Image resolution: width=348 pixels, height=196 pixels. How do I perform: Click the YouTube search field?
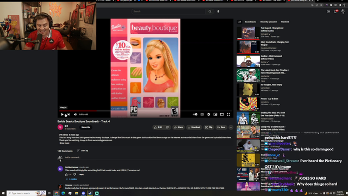pyautogui.click(x=168, y=11)
